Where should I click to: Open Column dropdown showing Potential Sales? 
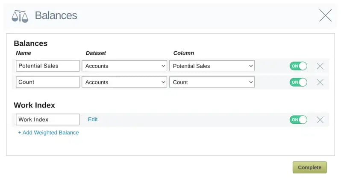tap(212, 66)
